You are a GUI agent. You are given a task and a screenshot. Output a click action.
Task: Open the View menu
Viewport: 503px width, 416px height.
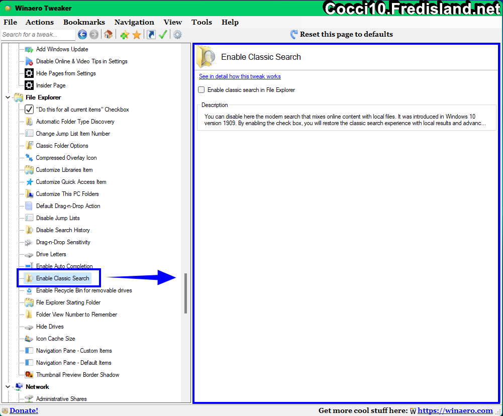click(x=172, y=22)
